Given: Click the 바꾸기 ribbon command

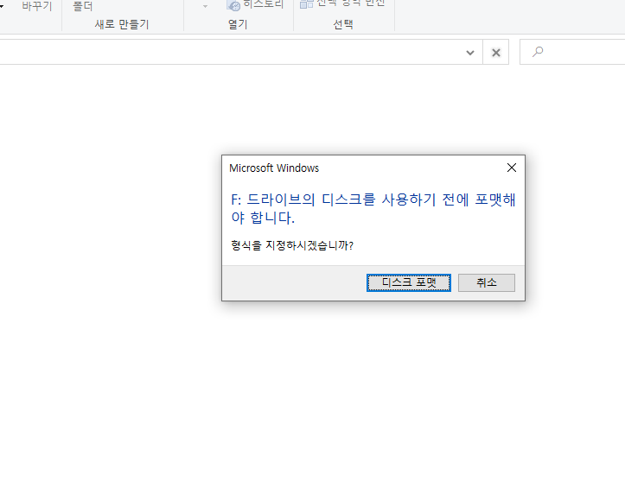Looking at the screenshot, I should [37, 6].
